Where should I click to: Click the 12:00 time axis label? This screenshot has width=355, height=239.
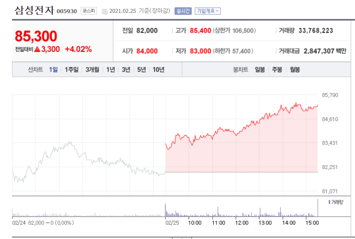tap(242, 223)
